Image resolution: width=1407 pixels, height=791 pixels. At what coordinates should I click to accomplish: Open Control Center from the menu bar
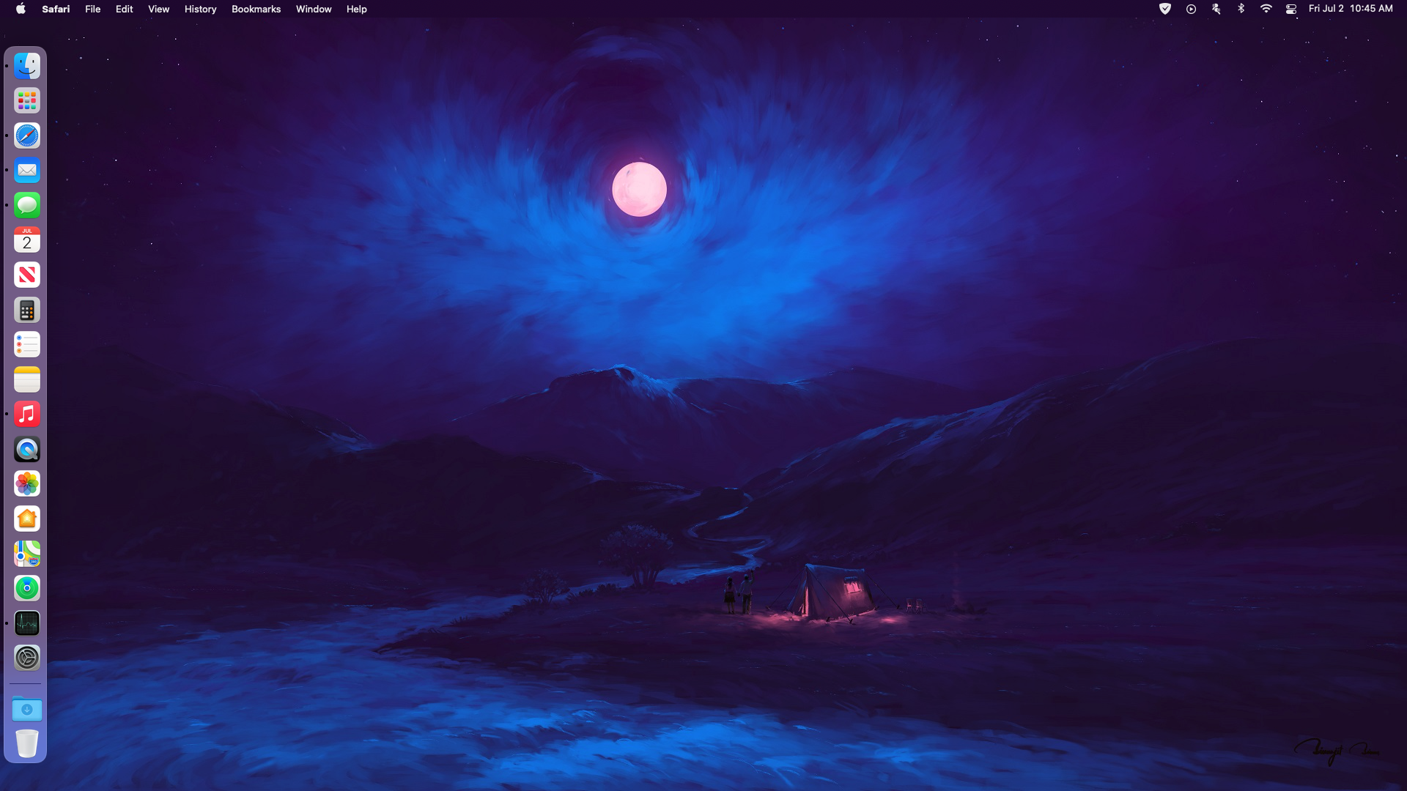pos(1291,9)
